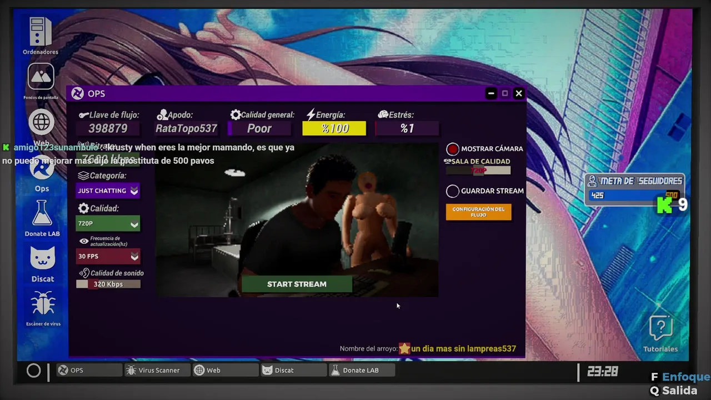Adjust the 320 Kbps sound quality slider
711x400 pixels.
[x=108, y=284]
